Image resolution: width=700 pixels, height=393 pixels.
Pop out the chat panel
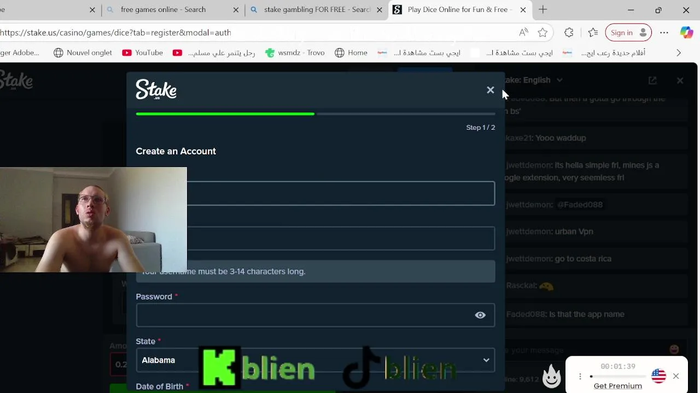click(x=652, y=80)
